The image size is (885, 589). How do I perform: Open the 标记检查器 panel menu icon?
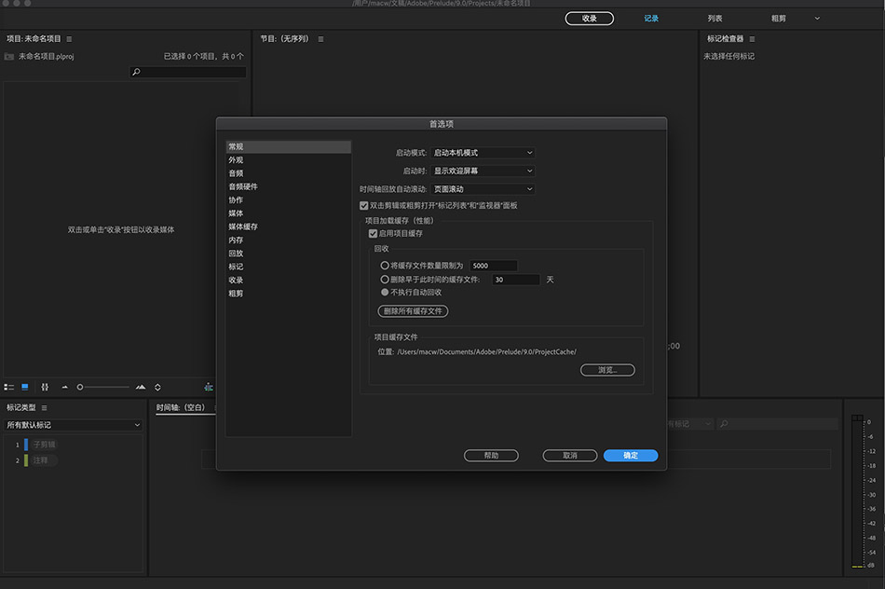752,39
